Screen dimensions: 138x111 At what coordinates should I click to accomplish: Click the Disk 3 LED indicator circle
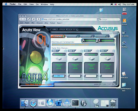click(x=98, y=51)
